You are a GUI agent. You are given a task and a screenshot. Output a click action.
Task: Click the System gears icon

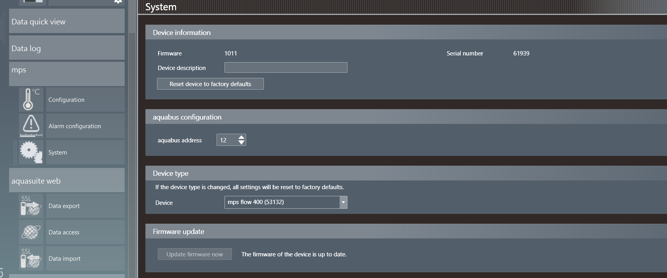point(31,152)
